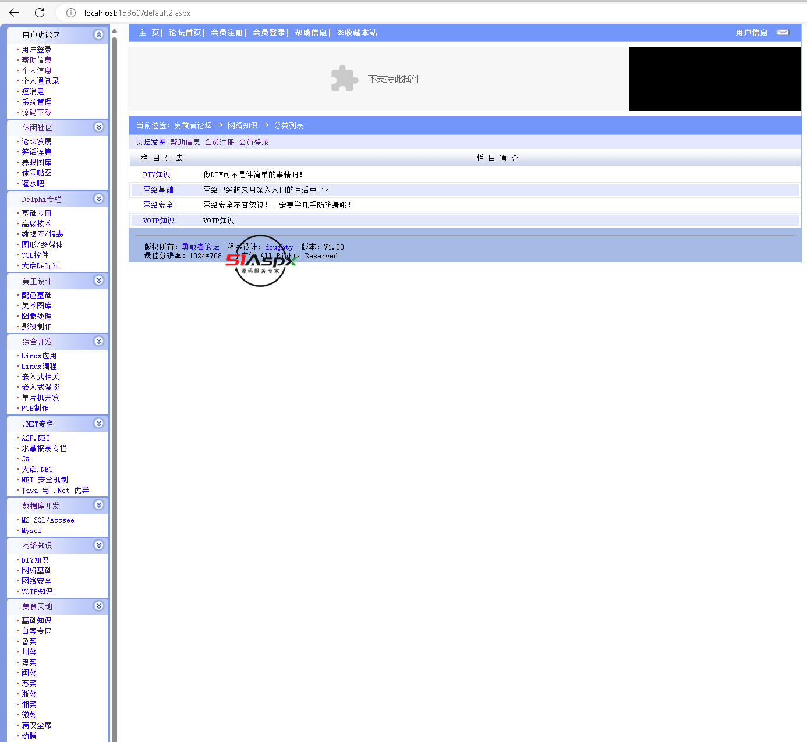This screenshot has width=807, height=742.
Task: Open 川菜 in the sidebar
Action: [29, 652]
